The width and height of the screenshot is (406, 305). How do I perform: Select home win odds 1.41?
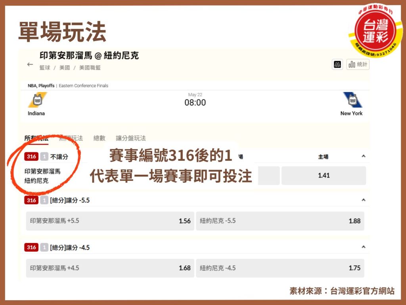click(x=324, y=176)
